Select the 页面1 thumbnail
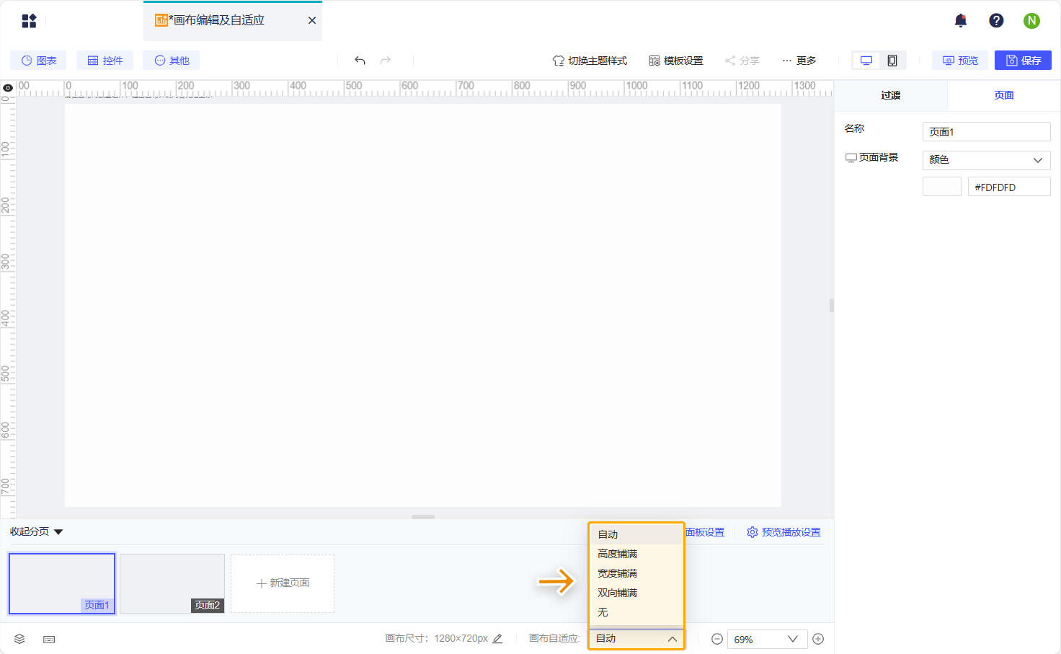 tap(62, 583)
